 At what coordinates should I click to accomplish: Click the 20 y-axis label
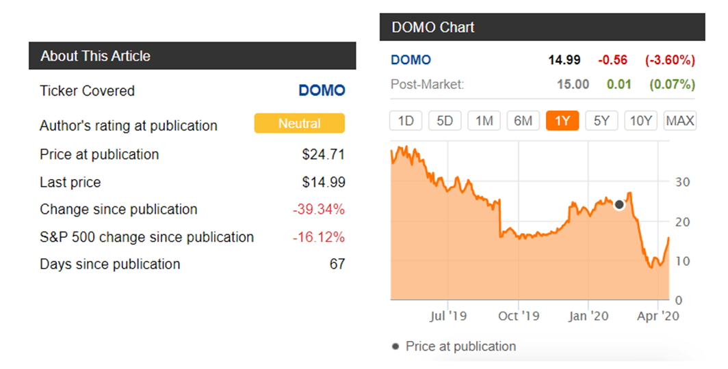pos(682,222)
